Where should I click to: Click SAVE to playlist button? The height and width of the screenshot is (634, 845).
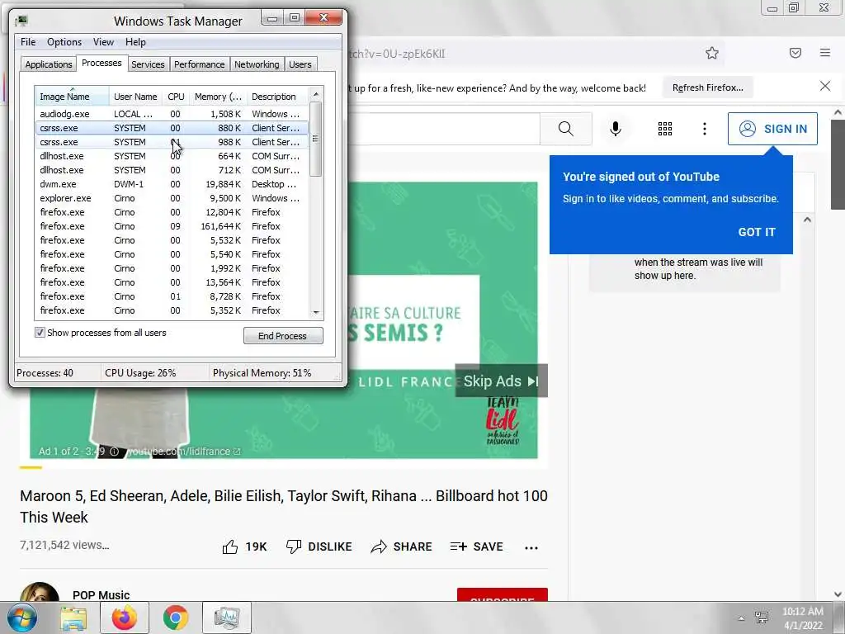point(476,546)
